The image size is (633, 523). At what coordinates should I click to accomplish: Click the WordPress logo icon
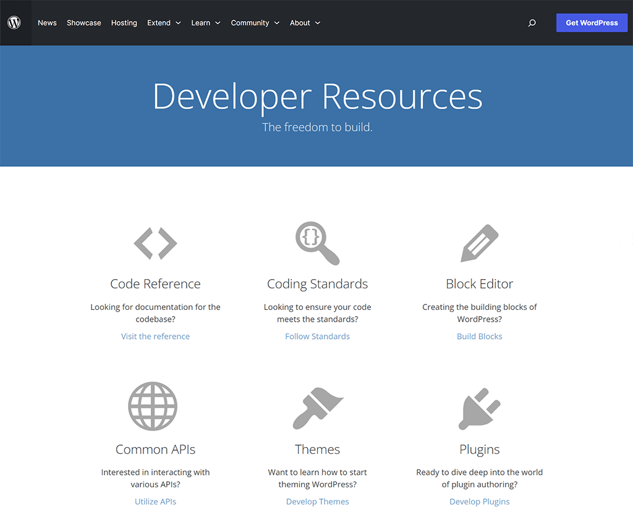pos(14,23)
